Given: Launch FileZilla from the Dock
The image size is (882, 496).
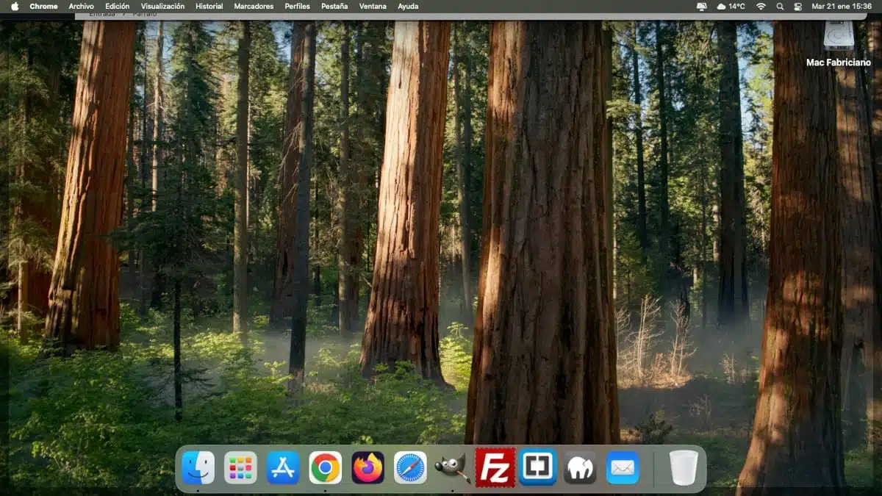Looking at the screenshot, I should click(x=495, y=467).
